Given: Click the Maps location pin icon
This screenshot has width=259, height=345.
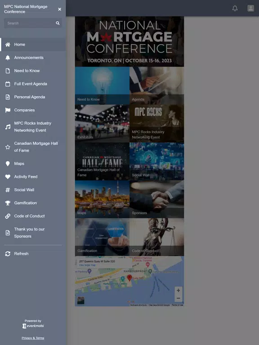Looking at the screenshot, I should [x=8, y=164].
